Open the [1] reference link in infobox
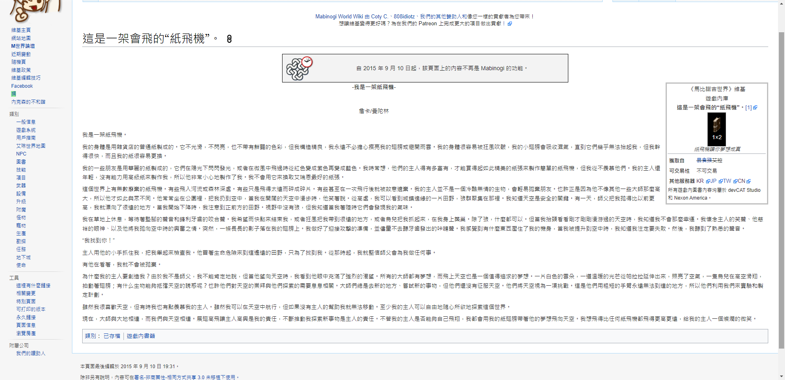785x380 pixels. (748, 108)
